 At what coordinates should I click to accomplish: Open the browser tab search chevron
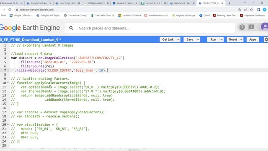[245, 3]
